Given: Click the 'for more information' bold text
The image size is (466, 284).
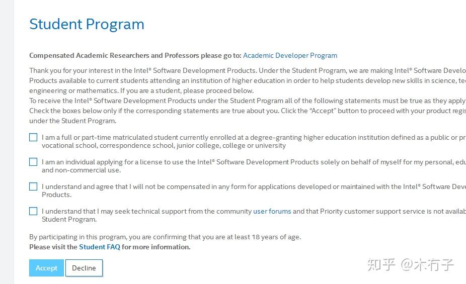Looking at the screenshot, I should click(x=156, y=247).
